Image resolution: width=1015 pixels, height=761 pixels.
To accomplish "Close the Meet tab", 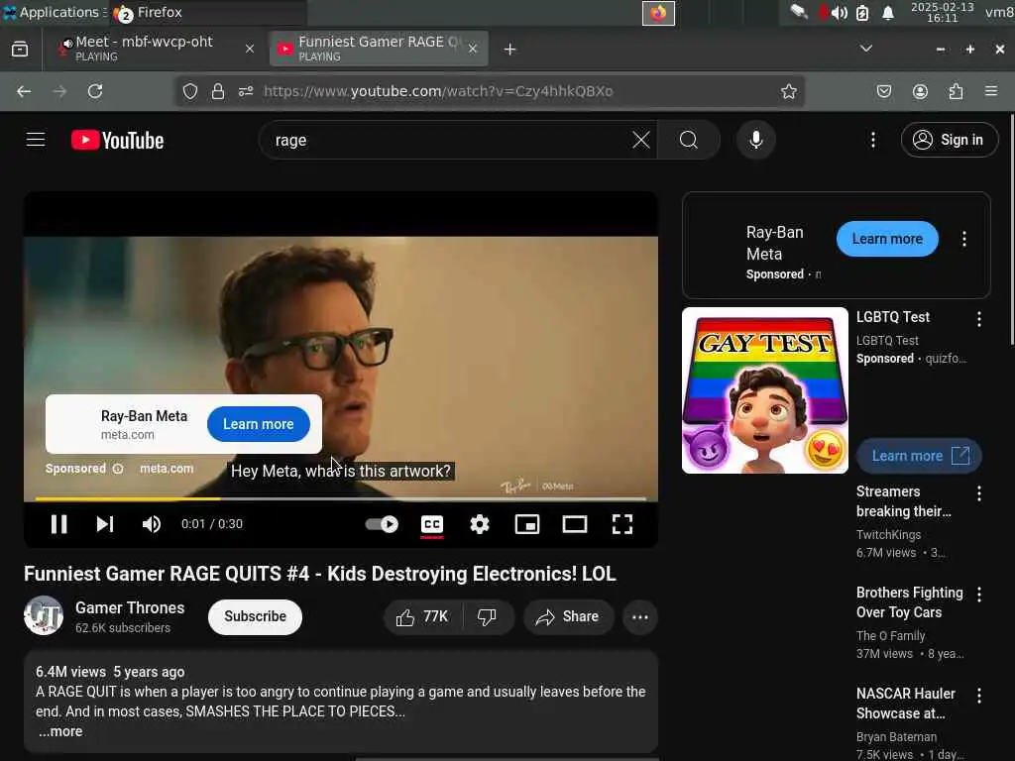I will (249, 49).
